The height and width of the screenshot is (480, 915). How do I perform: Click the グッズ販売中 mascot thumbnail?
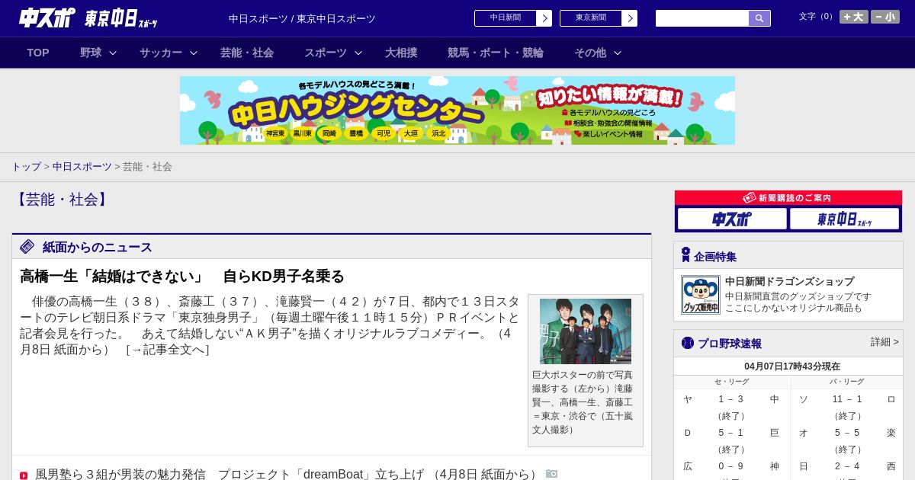(701, 295)
